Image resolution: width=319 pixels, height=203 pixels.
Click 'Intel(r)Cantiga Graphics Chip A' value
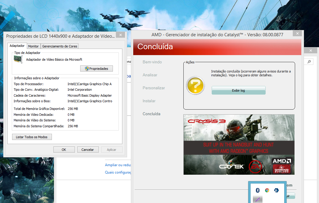90,84
